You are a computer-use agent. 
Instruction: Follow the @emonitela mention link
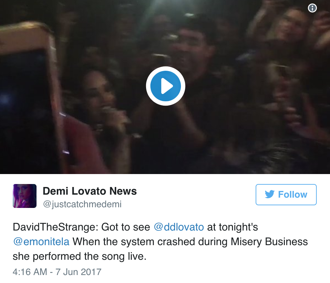click(41, 241)
